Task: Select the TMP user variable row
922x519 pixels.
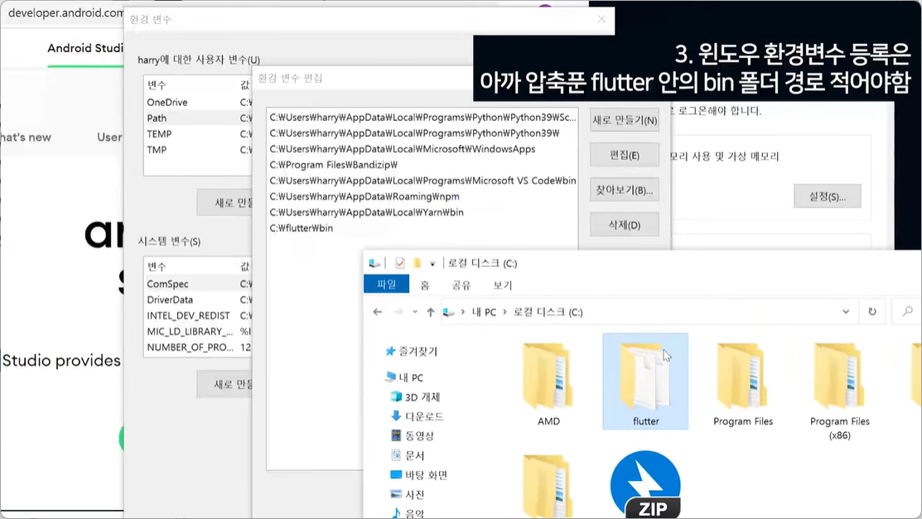Action: tap(198, 149)
